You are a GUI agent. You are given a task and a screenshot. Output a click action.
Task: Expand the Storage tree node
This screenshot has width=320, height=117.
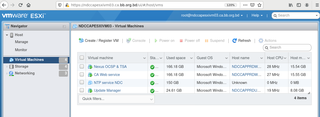click(x=7, y=67)
